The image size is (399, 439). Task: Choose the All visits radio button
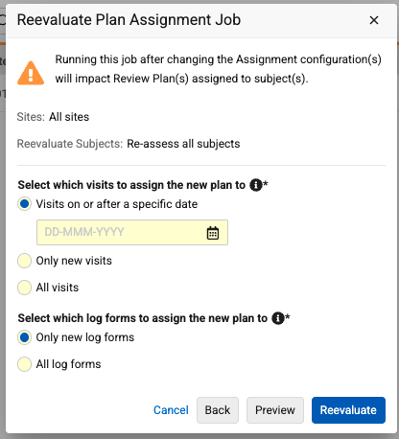click(x=24, y=288)
